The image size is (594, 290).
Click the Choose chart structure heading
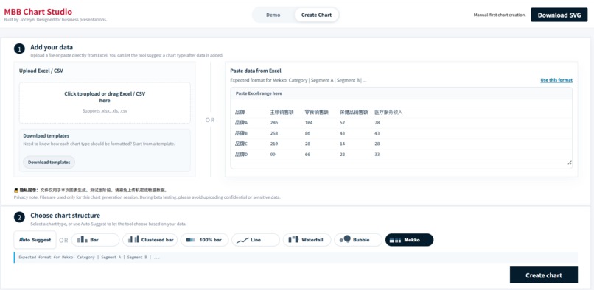pyautogui.click(x=65, y=216)
